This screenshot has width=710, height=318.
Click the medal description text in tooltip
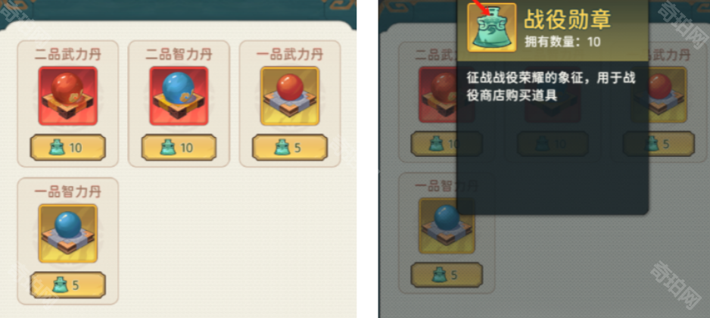click(x=552, y=86)
